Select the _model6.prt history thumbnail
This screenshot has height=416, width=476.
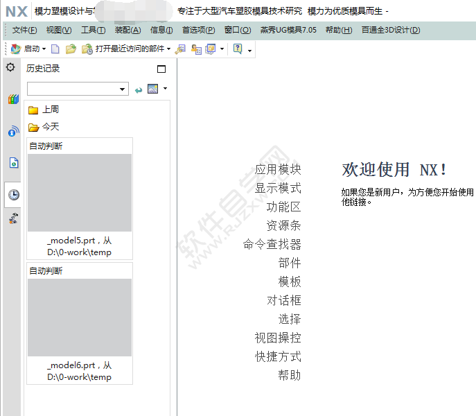point(80,318)
